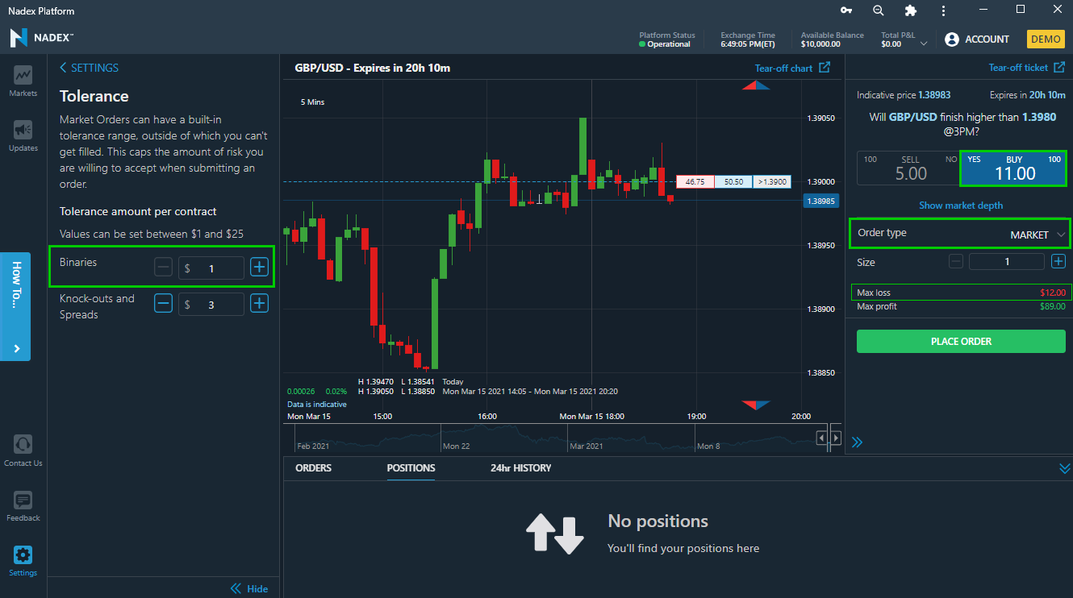Collapse the bottom positions panel
1073x598 pixels.
[x=1064, y=468]
